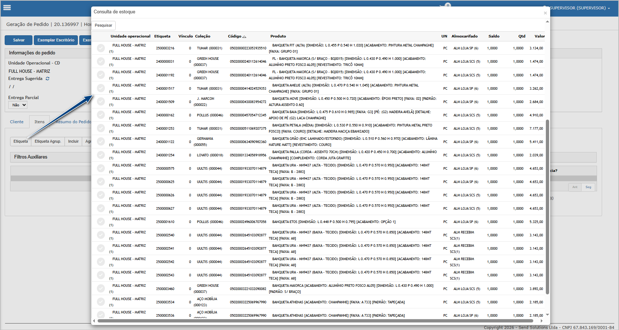
Task: Mark the row with etiqueta 2400001192
Action: tap(101, 75)
